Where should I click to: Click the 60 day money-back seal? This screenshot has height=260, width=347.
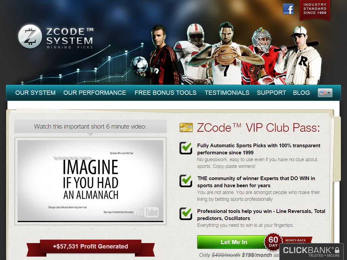click(x=273, y=242)
